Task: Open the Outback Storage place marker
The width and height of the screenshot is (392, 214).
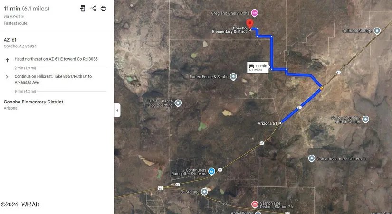Action: [377, 31]
